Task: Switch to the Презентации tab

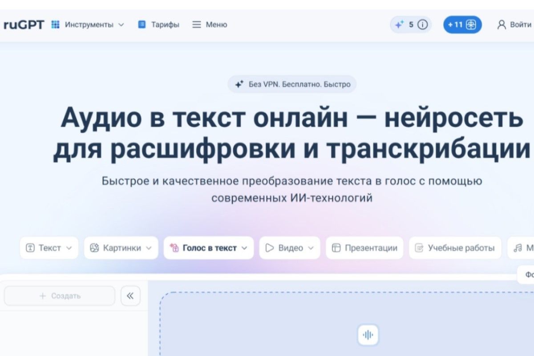Action: pyautogui.click(x=364, y=248)
